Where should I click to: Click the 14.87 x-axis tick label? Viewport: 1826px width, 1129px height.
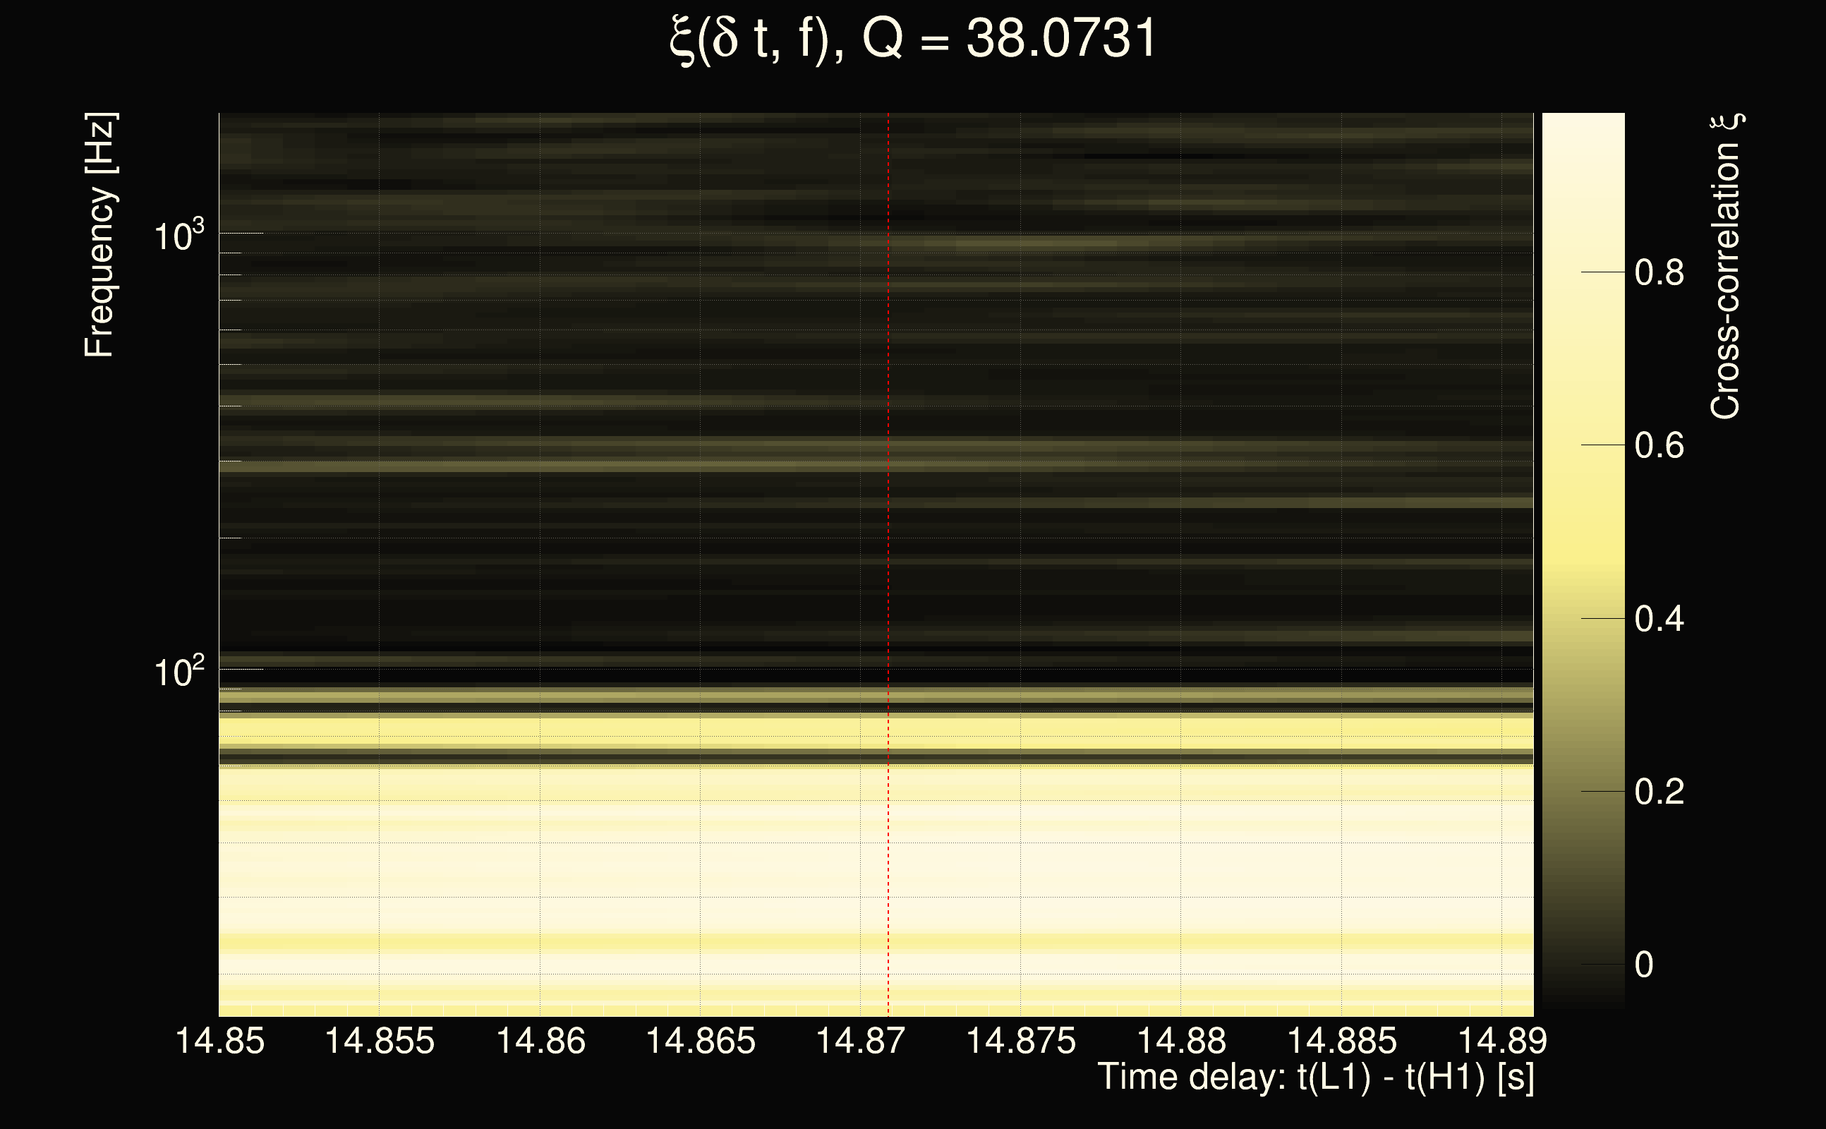click(860, 1041)
